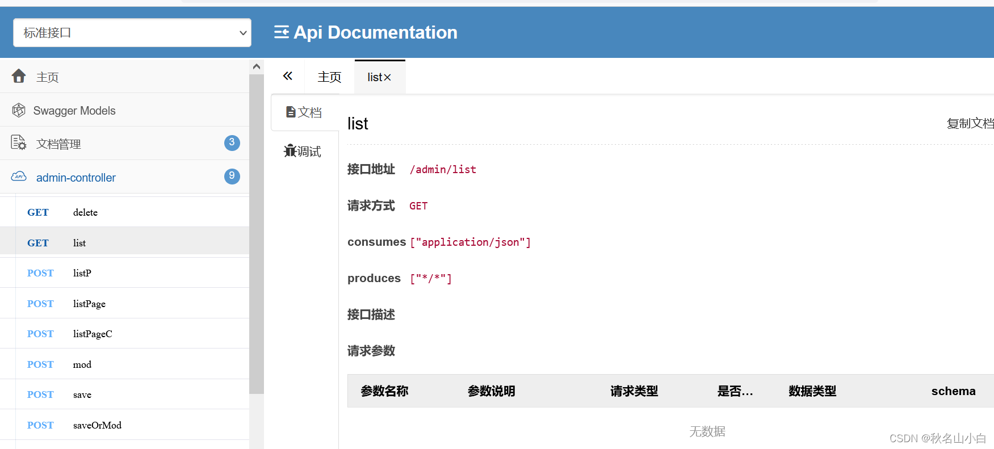Click the 文档管理 document settings icon

18,142
